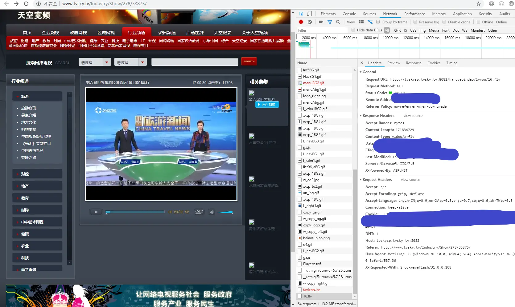Filter network requests by XHR
Screen dimensions: 515x307
point(397,30)
